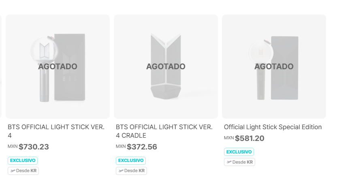The image size is (339, 196).
Task: Click the MXN $581.20 price
Action: [x=244, y=138]
